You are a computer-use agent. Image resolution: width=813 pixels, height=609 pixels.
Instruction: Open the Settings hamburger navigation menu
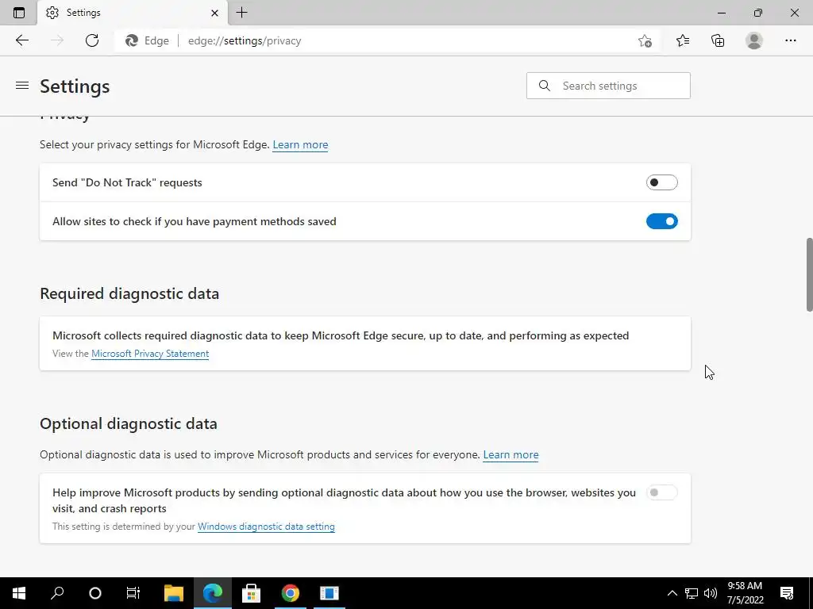coord(21,86)
